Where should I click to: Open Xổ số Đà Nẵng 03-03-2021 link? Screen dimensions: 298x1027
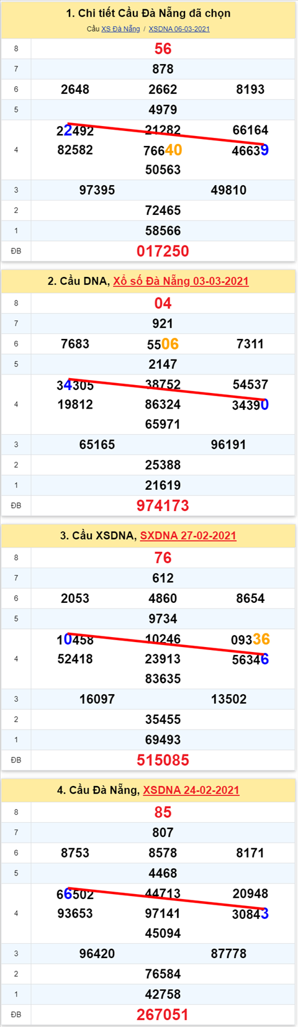point(181,281)
